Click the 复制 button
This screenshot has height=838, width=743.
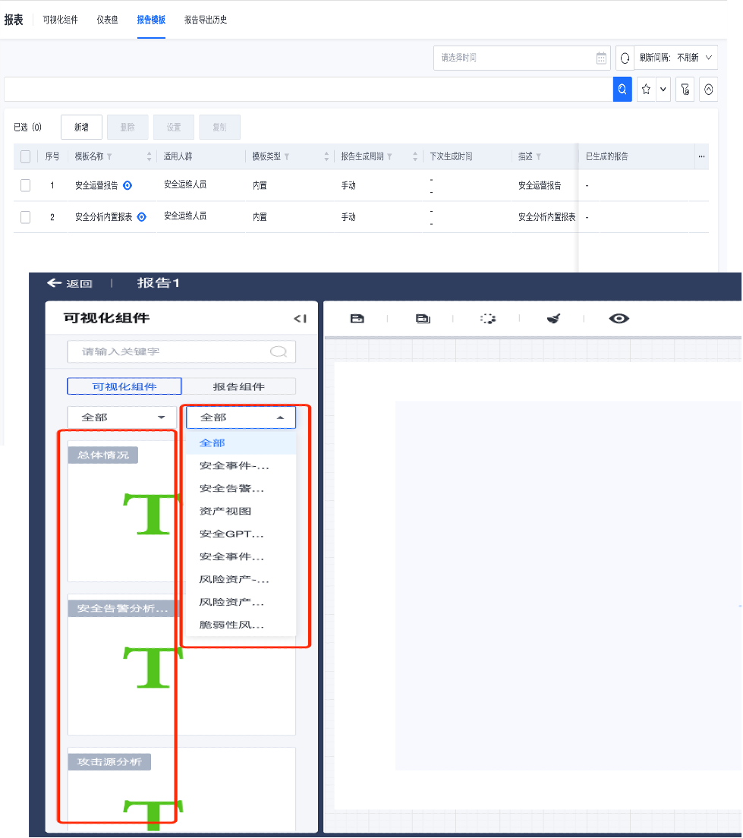(219, 128)
